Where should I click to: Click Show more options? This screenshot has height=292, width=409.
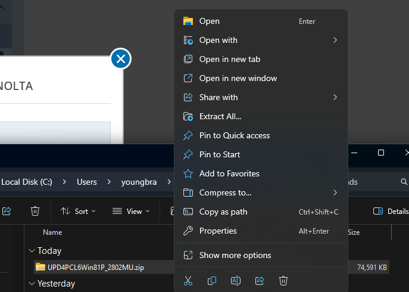[235, 255]
